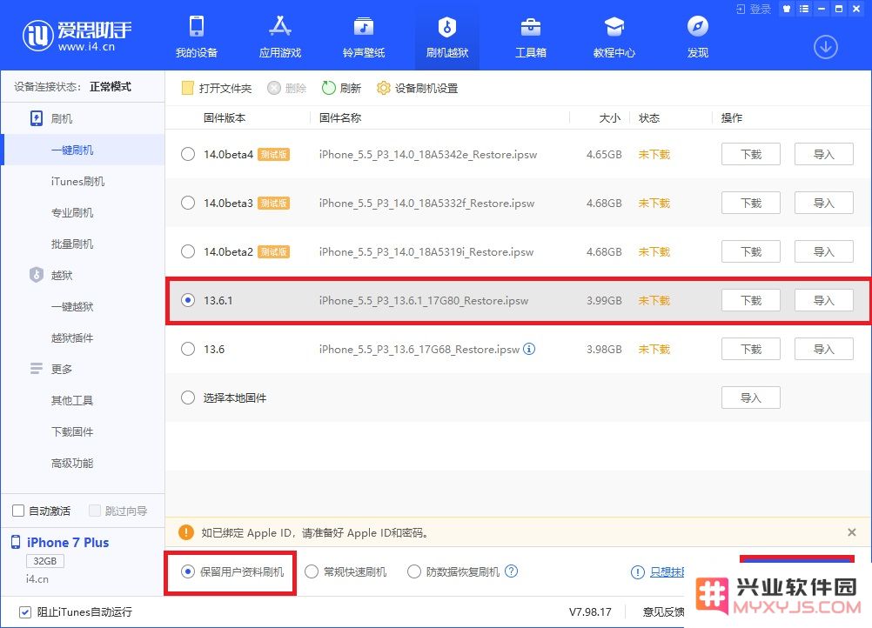The height and width of the screenshot is (628, 872).
Task: Select 14.0beta2 firmware radio button
Action: coord(188,251)
